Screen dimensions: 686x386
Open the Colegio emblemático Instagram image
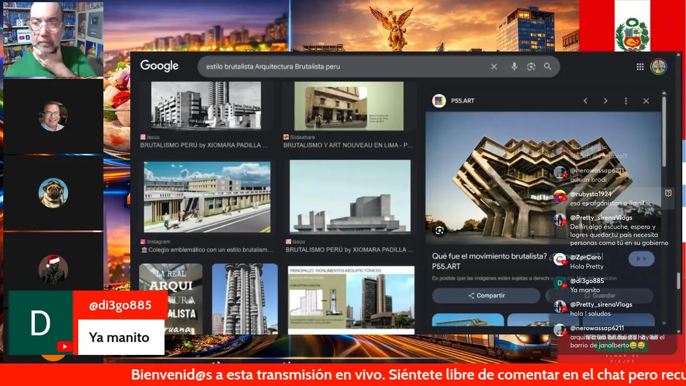(207, 196)
